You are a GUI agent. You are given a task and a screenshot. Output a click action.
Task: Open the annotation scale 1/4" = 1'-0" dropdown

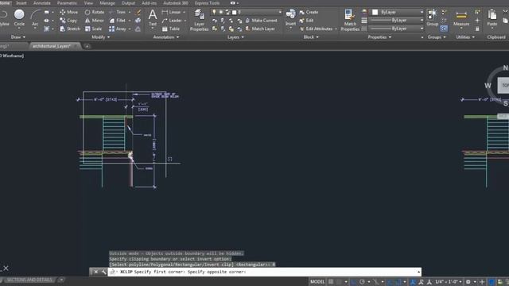[449, 282]
